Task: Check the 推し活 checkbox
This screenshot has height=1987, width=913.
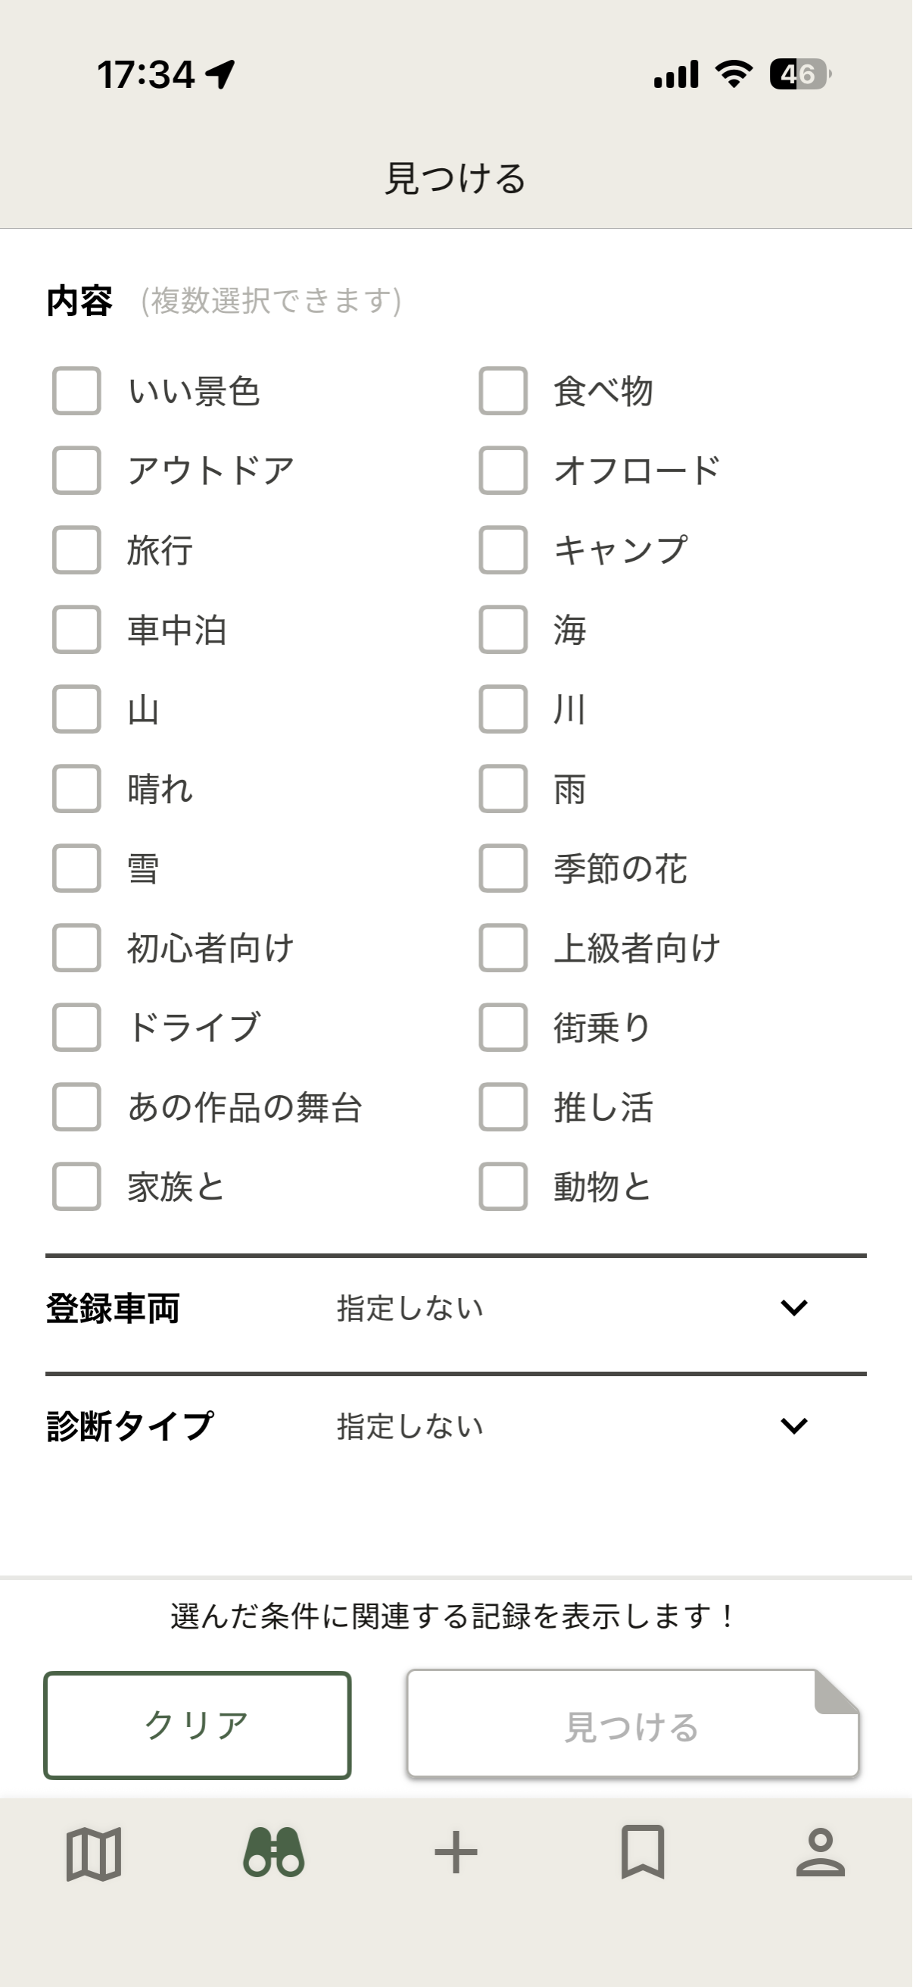Action: tap(503, 1107)
